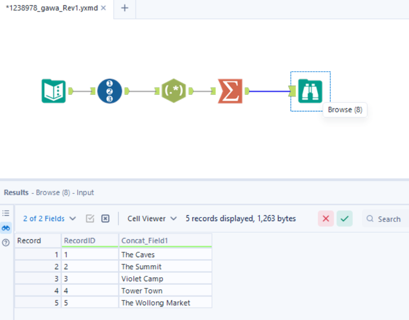
Task: Open Results pane help
Action: click(6, 242)
